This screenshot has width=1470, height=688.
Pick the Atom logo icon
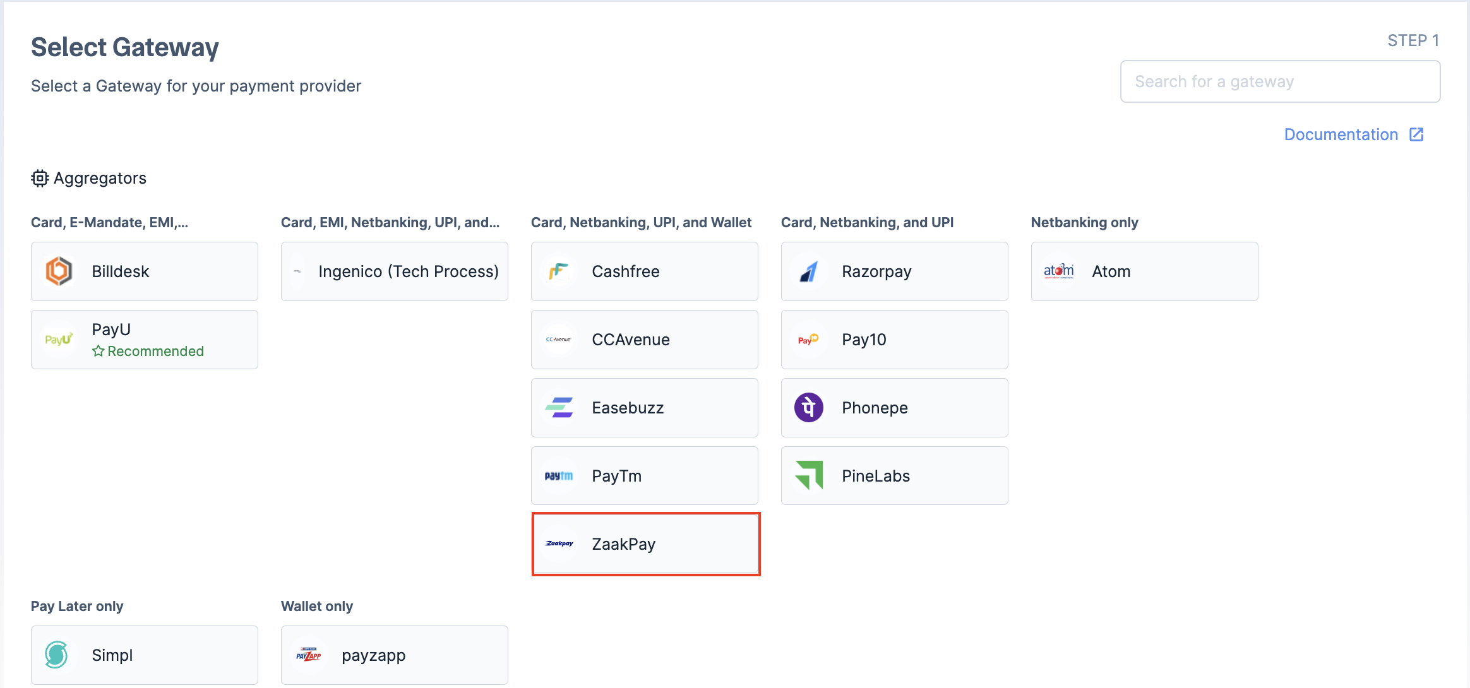click(x=1059, y=271)
